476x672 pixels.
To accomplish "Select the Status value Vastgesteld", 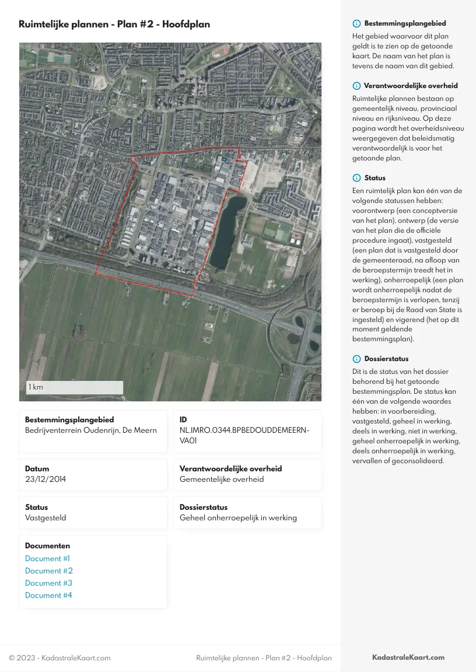I will click(x=45, y=518).
